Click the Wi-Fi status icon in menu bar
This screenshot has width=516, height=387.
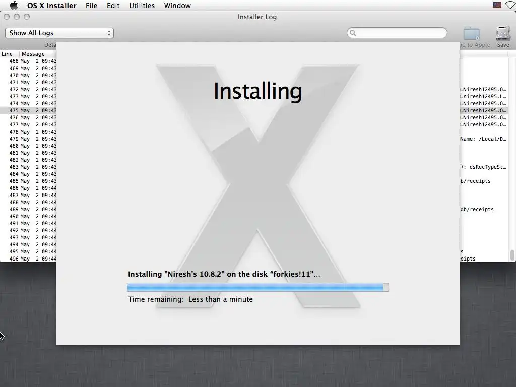tap(510, 5)
